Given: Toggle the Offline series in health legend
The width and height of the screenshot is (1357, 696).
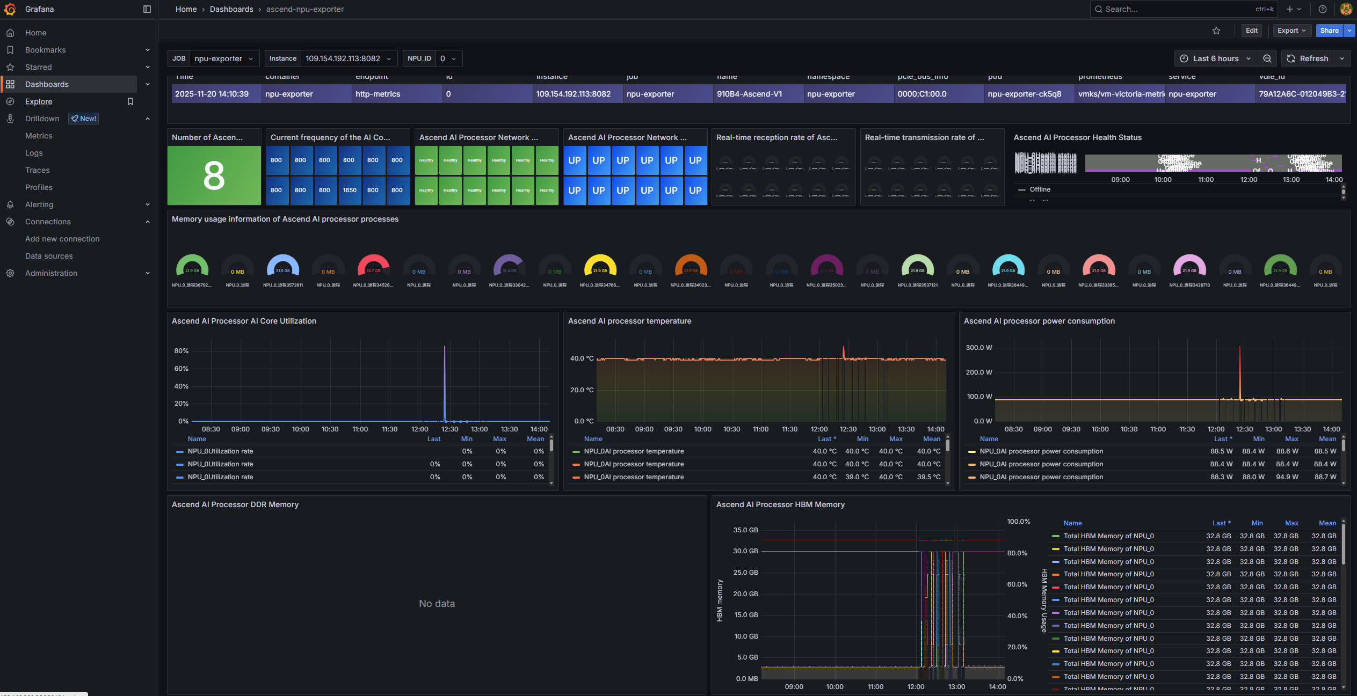Looking at the screenshot, I should pos(1040,189).
